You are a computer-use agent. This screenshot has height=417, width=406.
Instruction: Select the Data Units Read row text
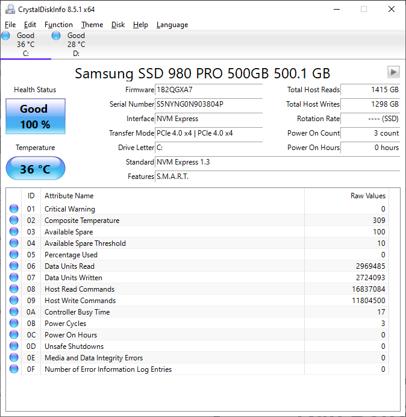69,266
